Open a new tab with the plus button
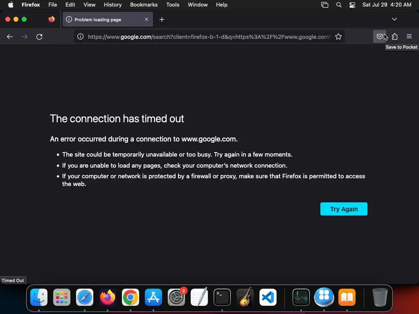419x314 pixels. [162, 20]
